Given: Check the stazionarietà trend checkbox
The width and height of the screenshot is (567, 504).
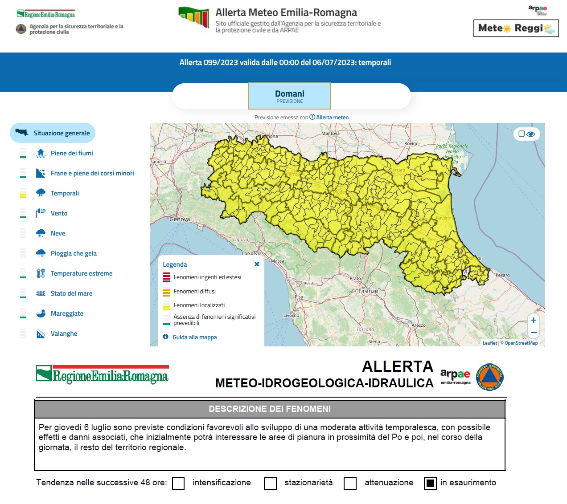Looking at the screenshot, I should (x=270, y=483).
